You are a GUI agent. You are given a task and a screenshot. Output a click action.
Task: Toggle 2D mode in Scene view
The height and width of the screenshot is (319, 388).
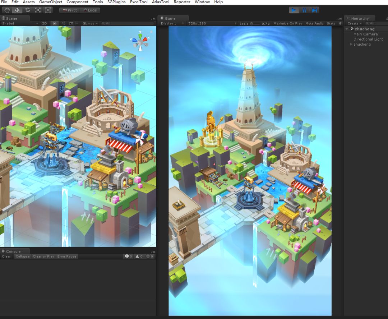[45, 23]
